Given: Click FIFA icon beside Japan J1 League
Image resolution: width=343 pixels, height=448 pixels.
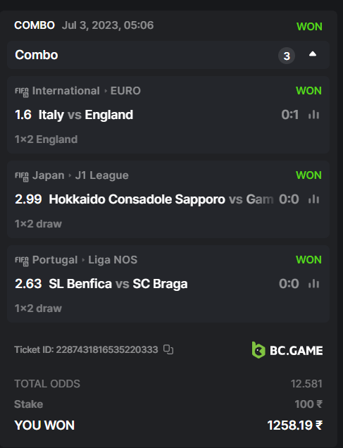Looking at the screenshot, I should [x=22, y=177].
